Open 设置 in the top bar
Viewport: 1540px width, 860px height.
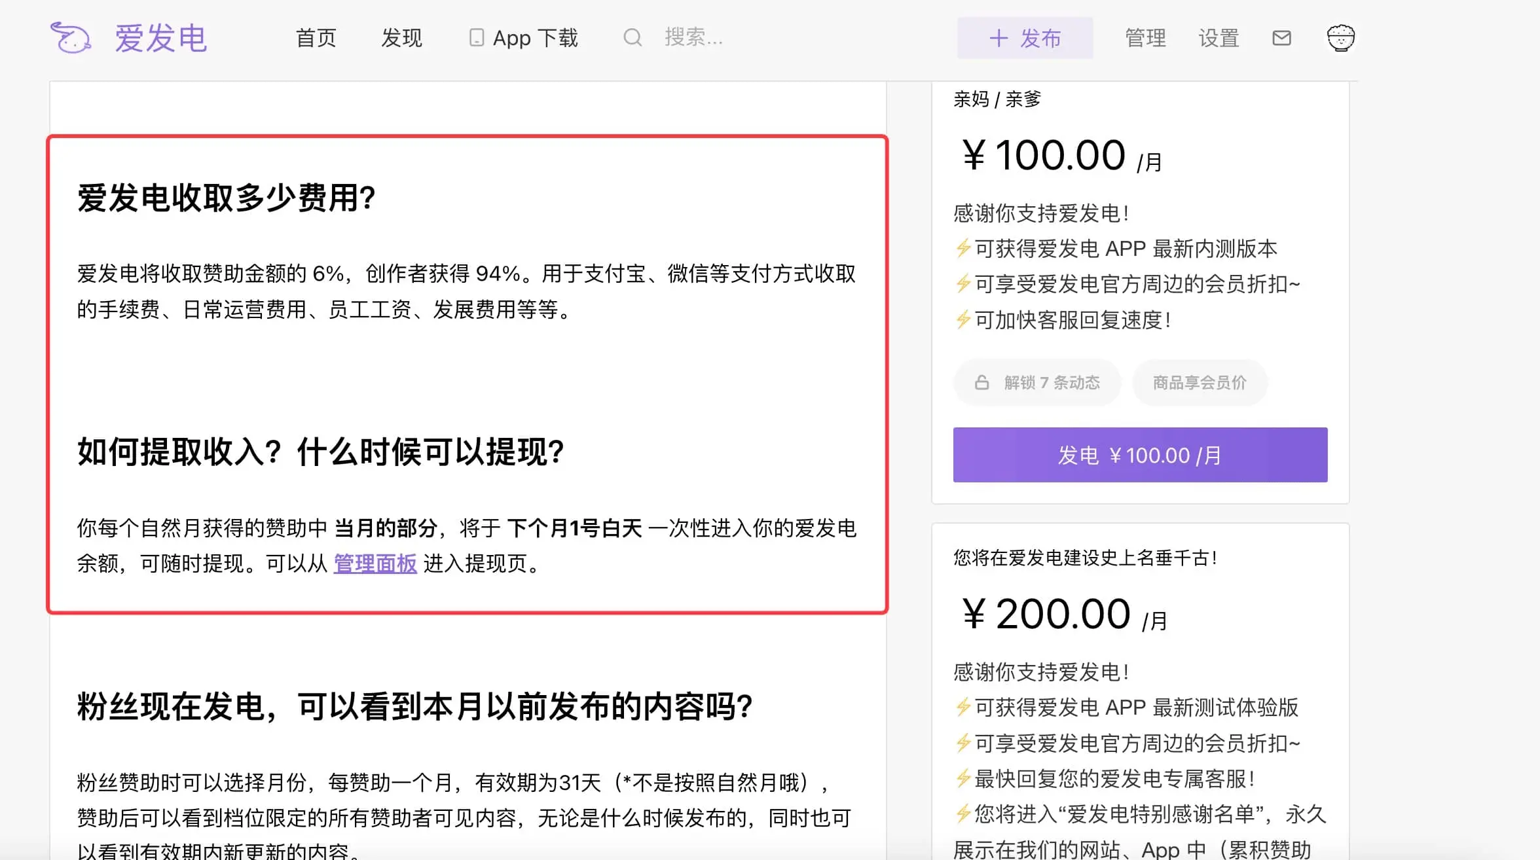pyautogui.click(x=1219, y=38)
